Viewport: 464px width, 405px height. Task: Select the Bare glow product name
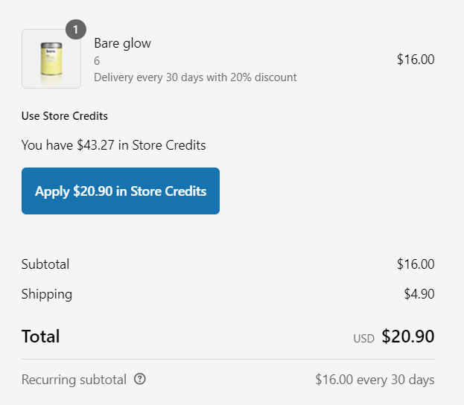pyautogui.click(x=122, y=43)
